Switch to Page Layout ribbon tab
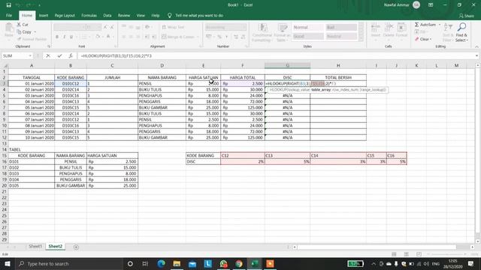 [x=65, y=15]
